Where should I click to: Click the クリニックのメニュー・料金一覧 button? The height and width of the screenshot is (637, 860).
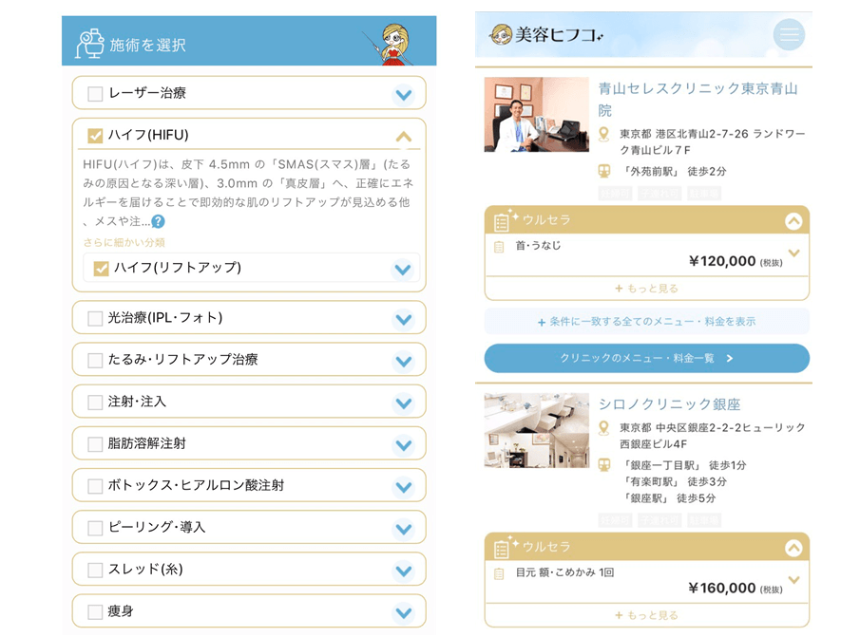[x=646, y=358]
